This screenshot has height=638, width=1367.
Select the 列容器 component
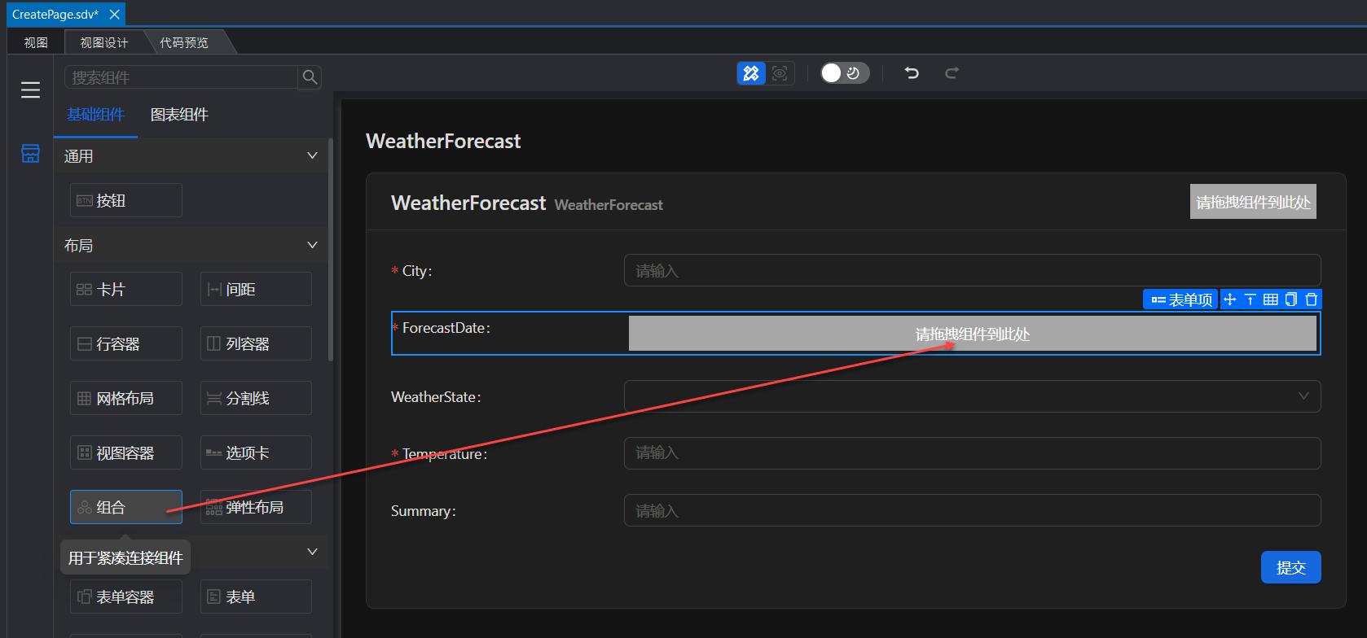(x=256, y=343)
